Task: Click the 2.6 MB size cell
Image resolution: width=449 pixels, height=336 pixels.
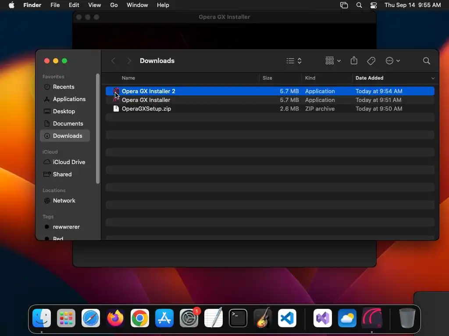Action: pos(289,109)
